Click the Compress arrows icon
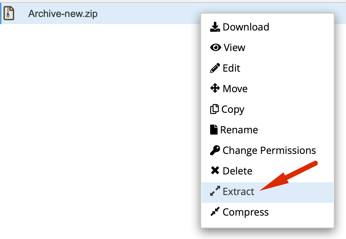This screenshot has height=239, width=346. click(x=215, y=212)
